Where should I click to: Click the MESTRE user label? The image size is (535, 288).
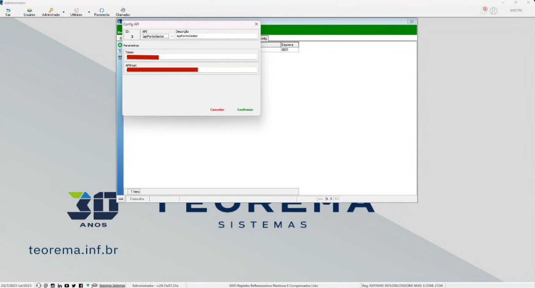coord(516,11)
